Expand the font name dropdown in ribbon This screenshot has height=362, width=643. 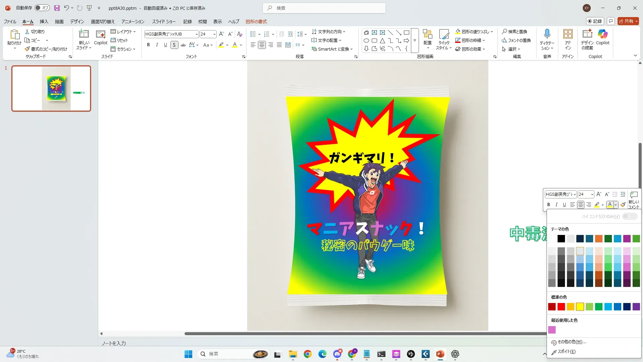click(197, 34)
